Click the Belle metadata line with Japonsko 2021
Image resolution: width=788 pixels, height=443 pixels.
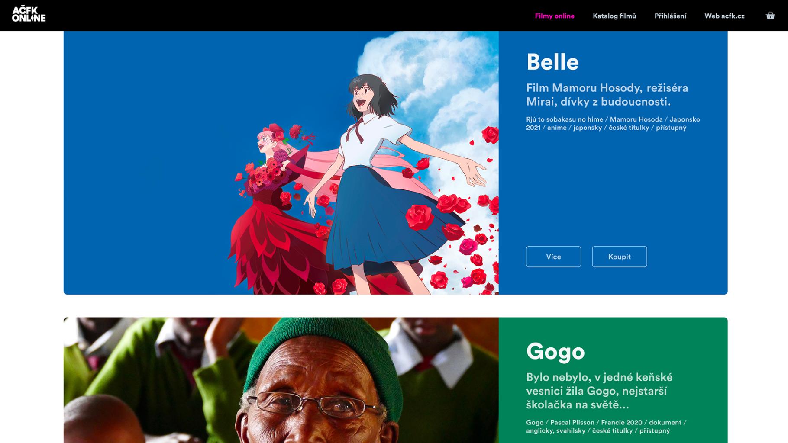pos(613,123)
